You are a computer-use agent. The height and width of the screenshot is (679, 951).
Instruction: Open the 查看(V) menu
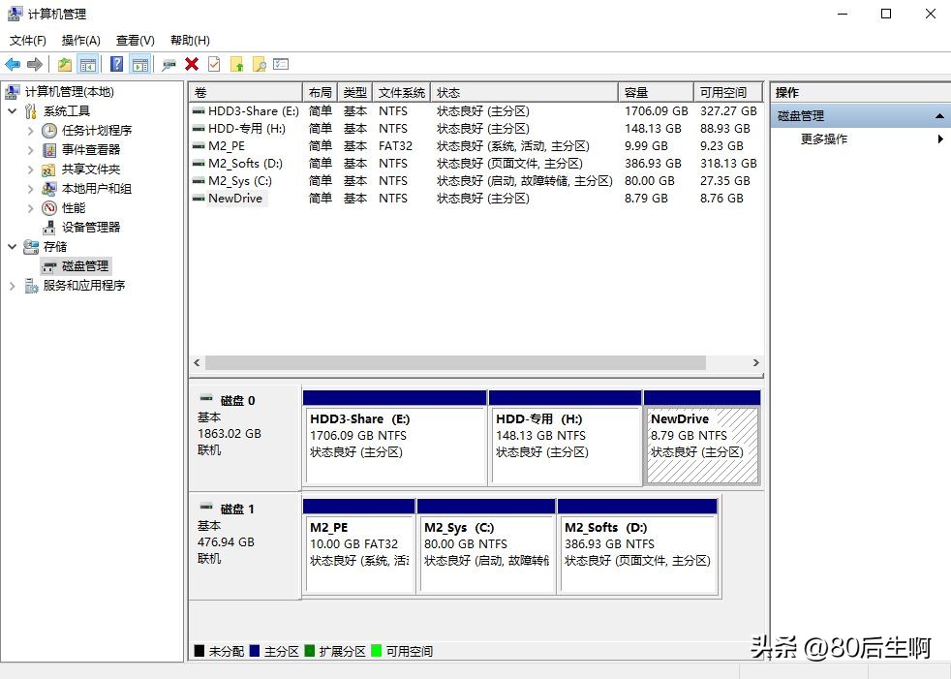135,40
